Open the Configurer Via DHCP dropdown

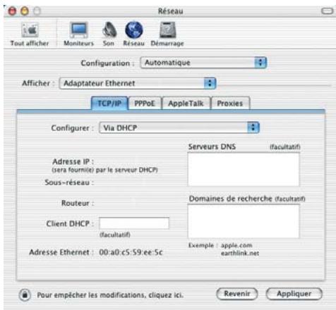pos(179,128)
